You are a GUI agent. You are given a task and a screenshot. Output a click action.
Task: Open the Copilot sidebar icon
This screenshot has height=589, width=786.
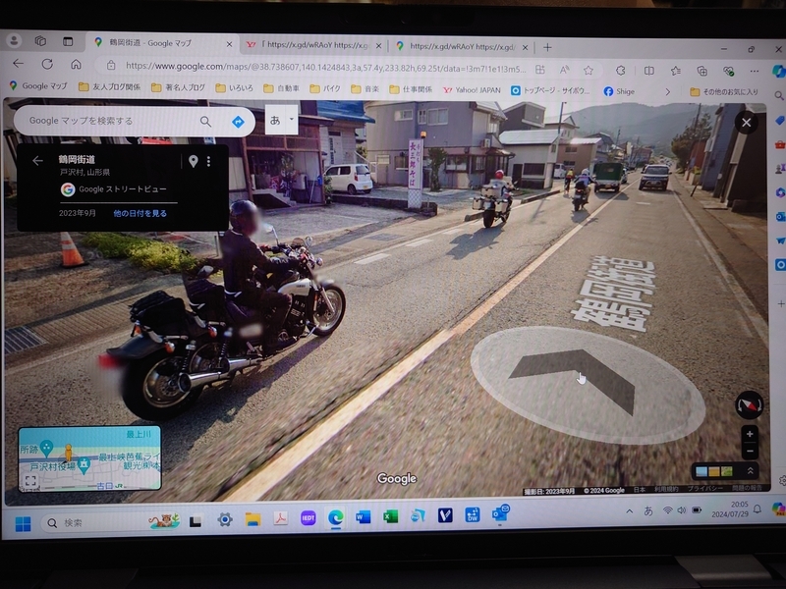[778, 71]
